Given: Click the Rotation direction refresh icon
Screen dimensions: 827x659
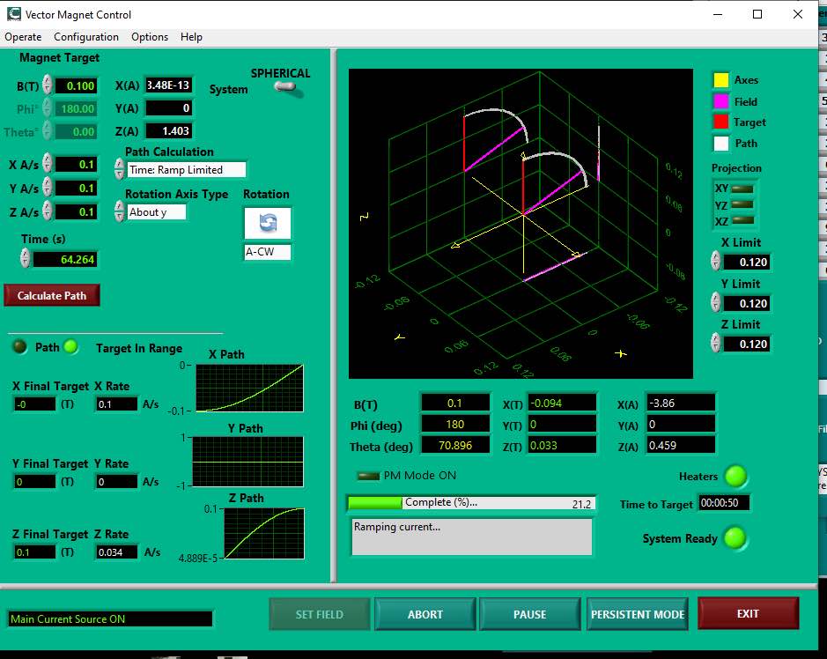Looking at the screenshot, I should coord(268,223).
